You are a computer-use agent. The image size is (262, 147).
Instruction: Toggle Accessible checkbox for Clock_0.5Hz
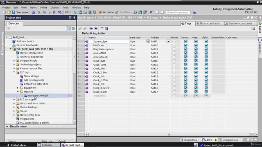pos(185,92)
